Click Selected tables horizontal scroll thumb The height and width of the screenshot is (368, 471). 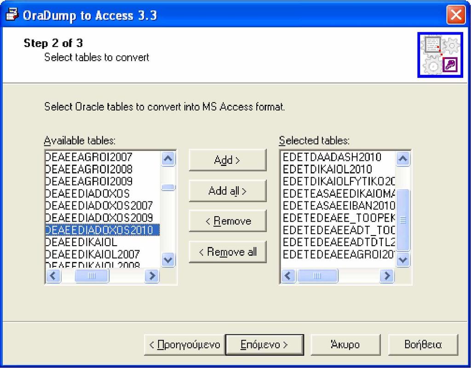point(317,276)
